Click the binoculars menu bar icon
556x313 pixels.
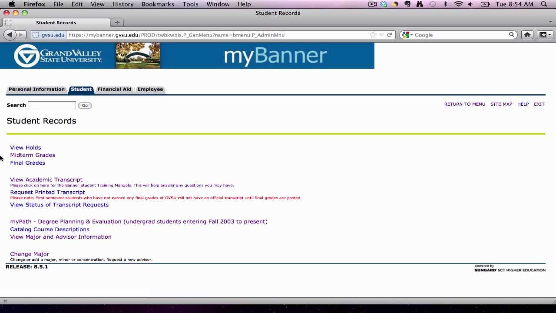click(x=419, y=4)
